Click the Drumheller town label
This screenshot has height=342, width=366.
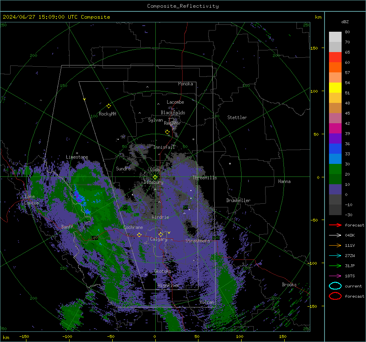coord(238,200)
